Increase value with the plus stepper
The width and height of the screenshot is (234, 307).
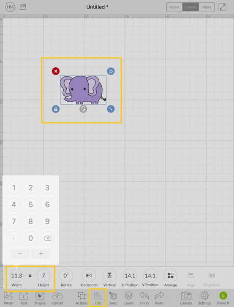41,254
